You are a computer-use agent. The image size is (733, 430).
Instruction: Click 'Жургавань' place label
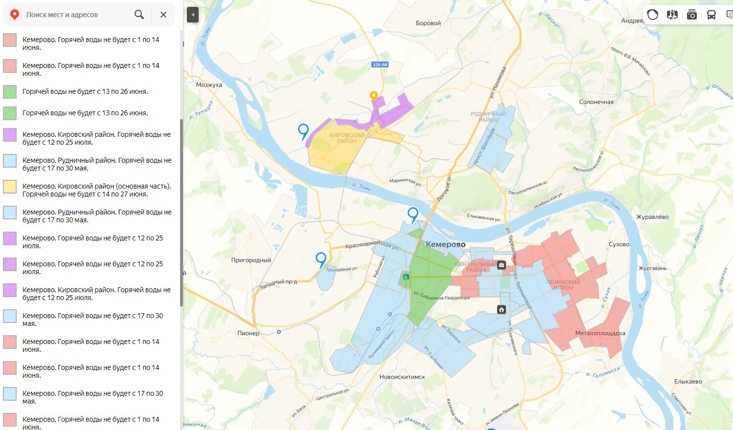click(x=652, y=268)
